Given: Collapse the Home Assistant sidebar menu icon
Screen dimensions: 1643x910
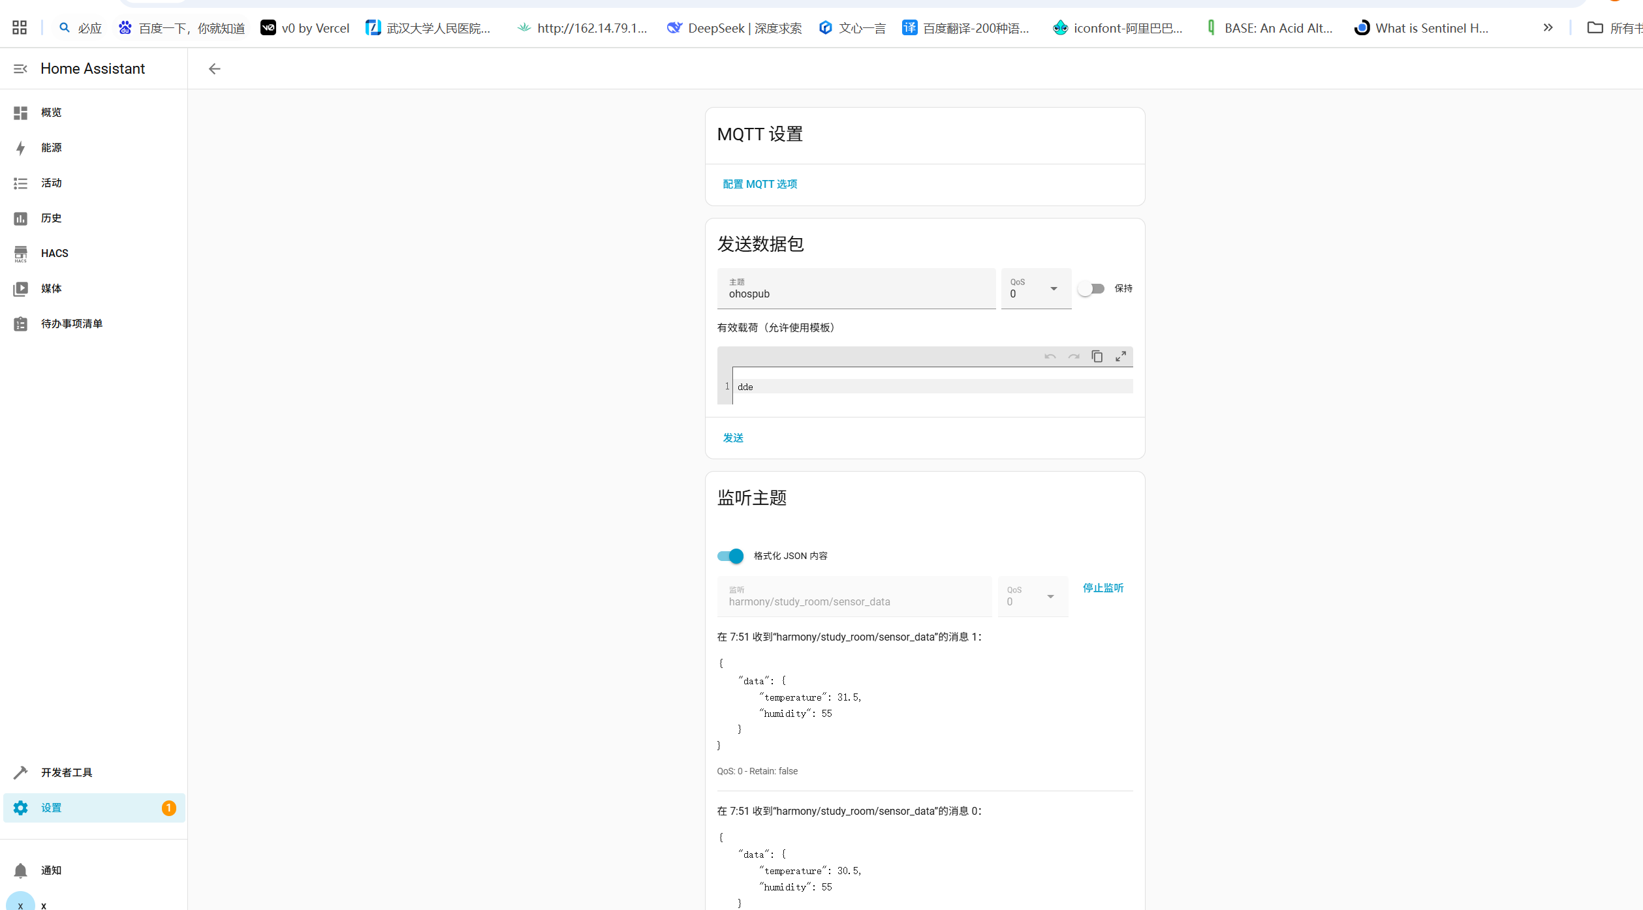Looking at the screenshot, I should (x=20, y=68).
